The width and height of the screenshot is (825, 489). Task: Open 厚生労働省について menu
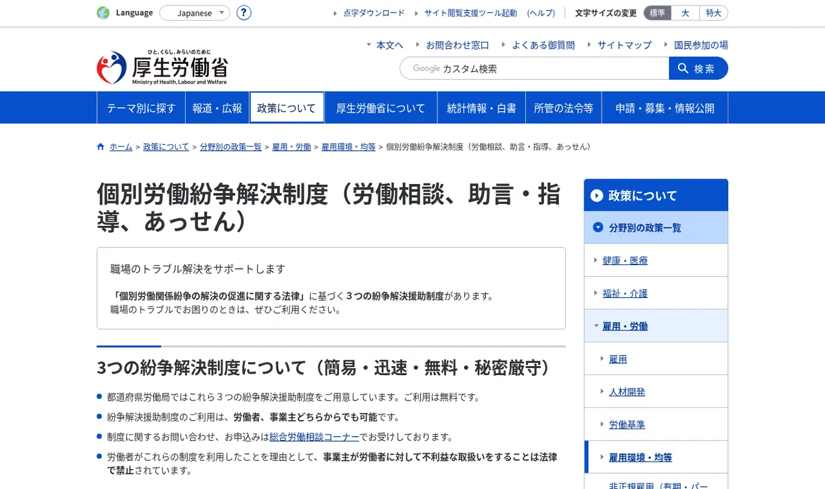(x=381, y=108)
